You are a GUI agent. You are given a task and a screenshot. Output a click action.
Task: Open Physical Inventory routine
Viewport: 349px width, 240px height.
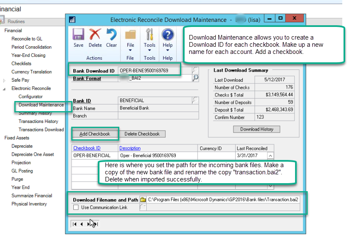point(29,203)
